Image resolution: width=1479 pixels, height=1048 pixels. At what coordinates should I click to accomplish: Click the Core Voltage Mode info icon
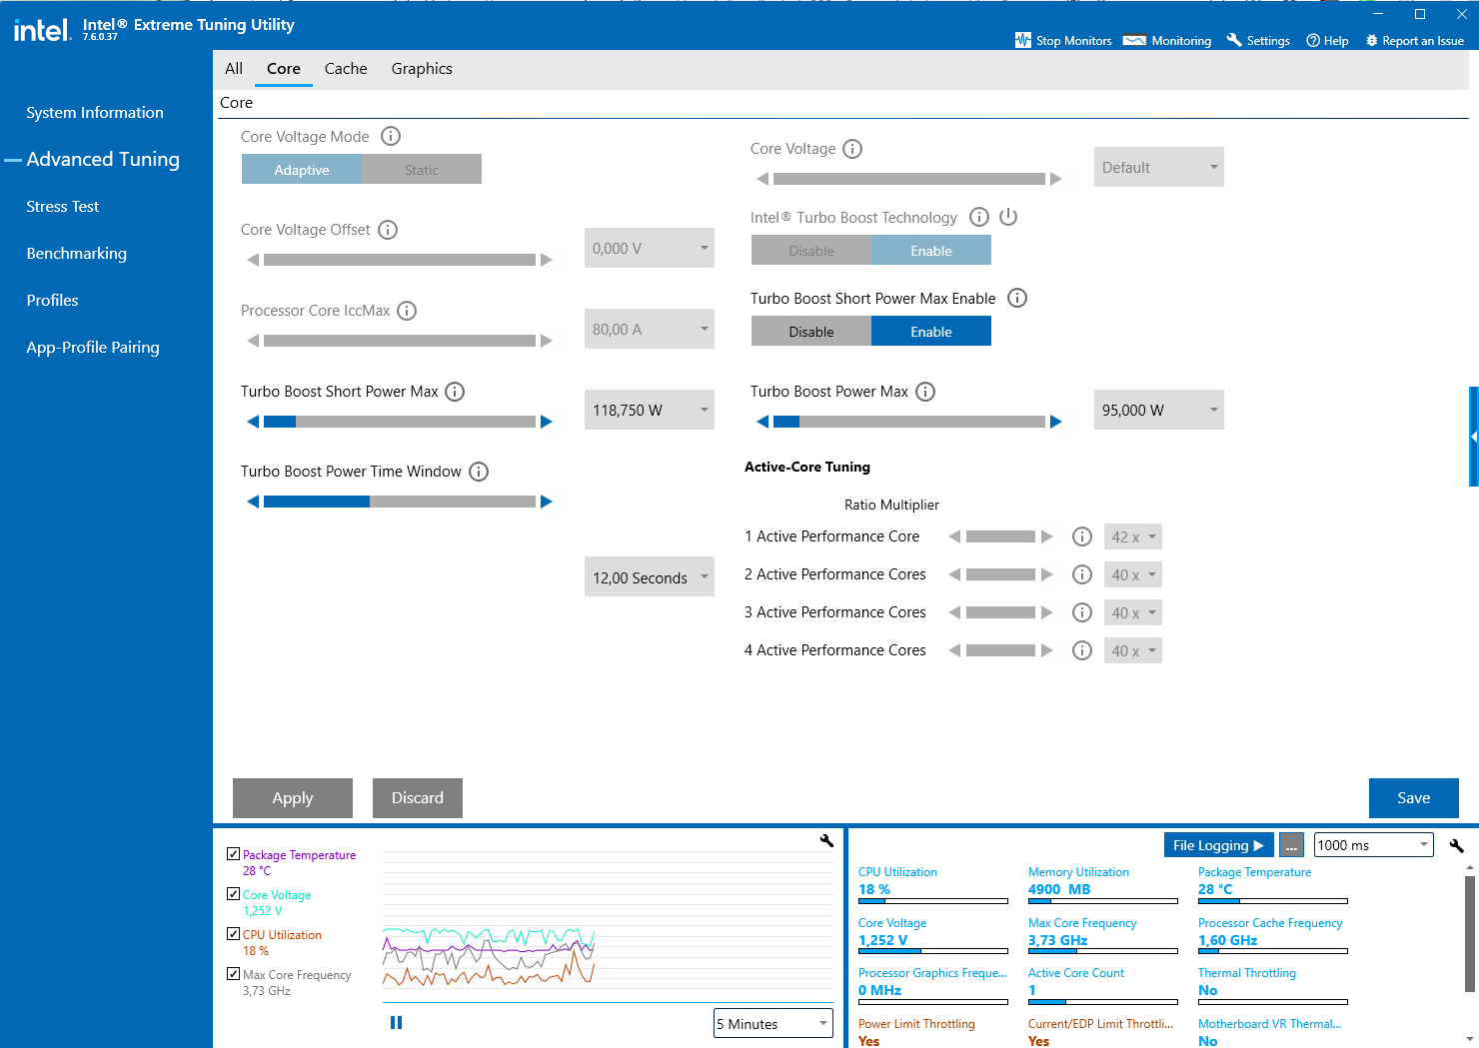391,136
